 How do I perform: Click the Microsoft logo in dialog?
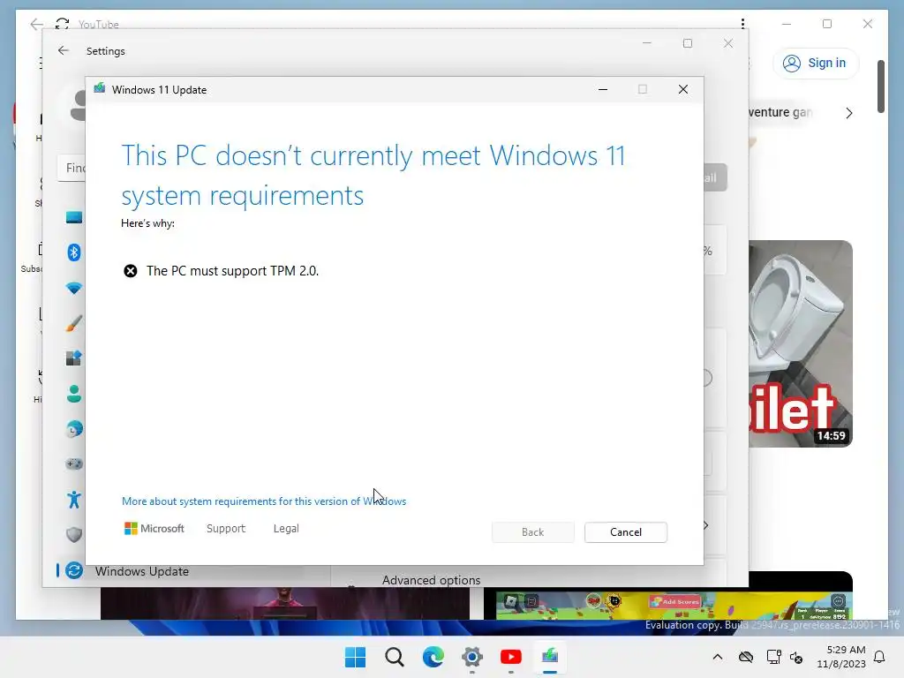click(x=154, y=528)
